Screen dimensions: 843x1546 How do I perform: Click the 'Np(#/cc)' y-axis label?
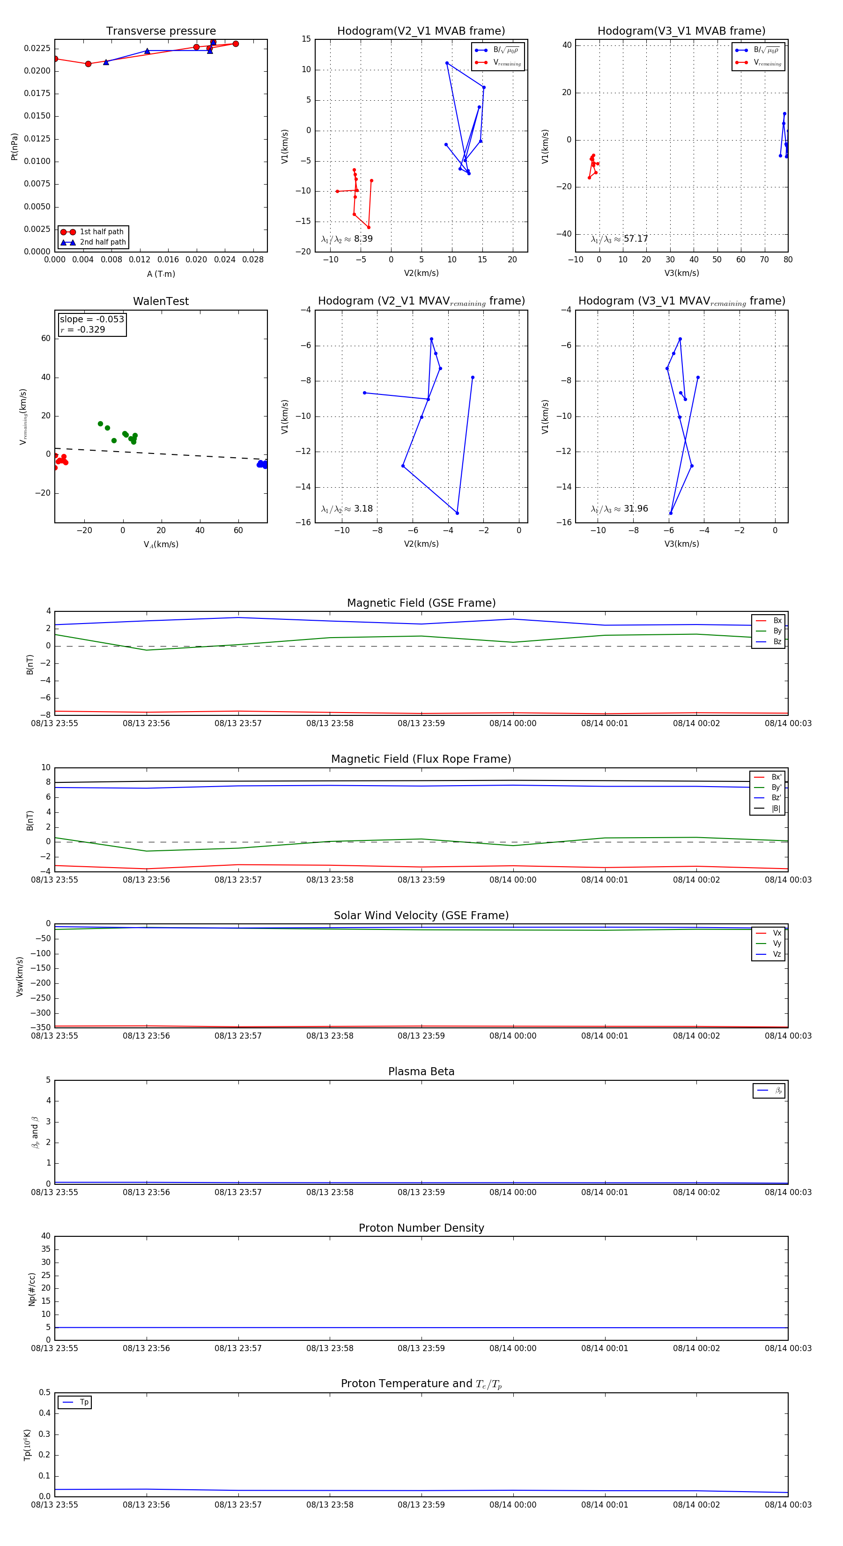click(x=32, y=1289)
